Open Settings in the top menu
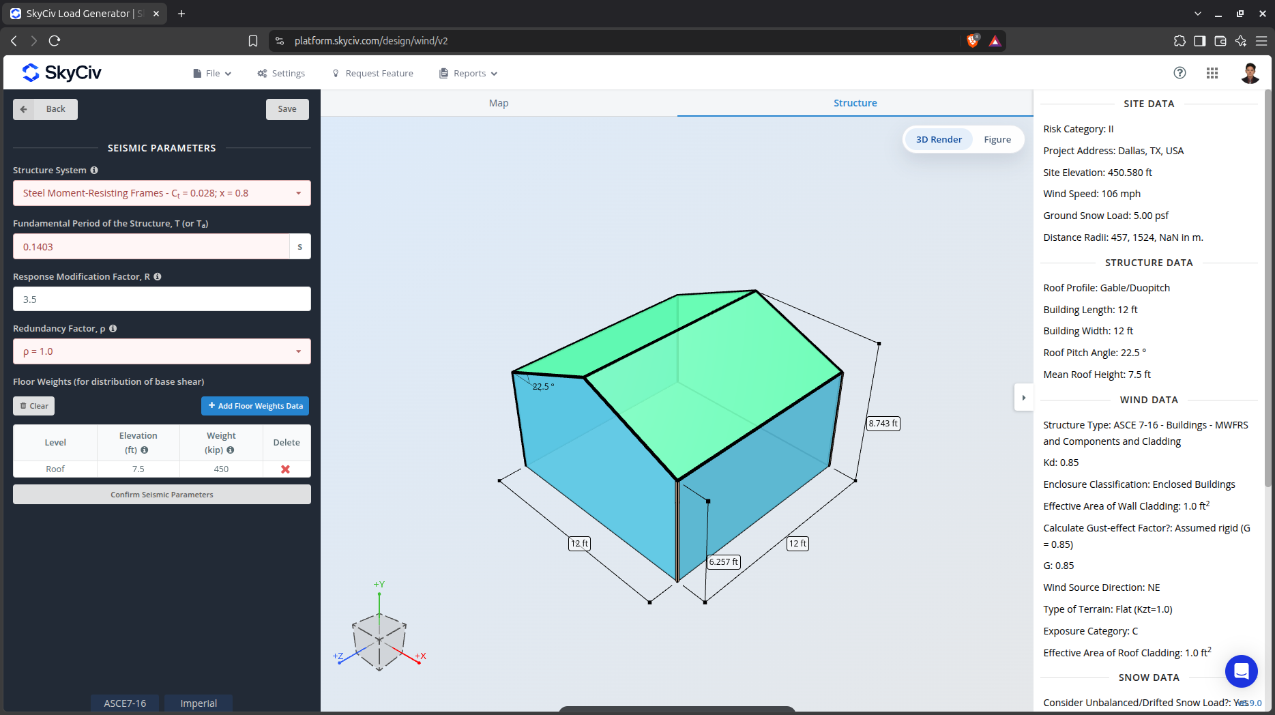This screenshot has height=715, width=1275. [x=281, y=73]
